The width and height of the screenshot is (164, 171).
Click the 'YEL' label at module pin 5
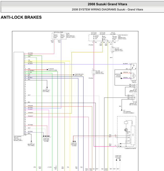coord(29,60)
